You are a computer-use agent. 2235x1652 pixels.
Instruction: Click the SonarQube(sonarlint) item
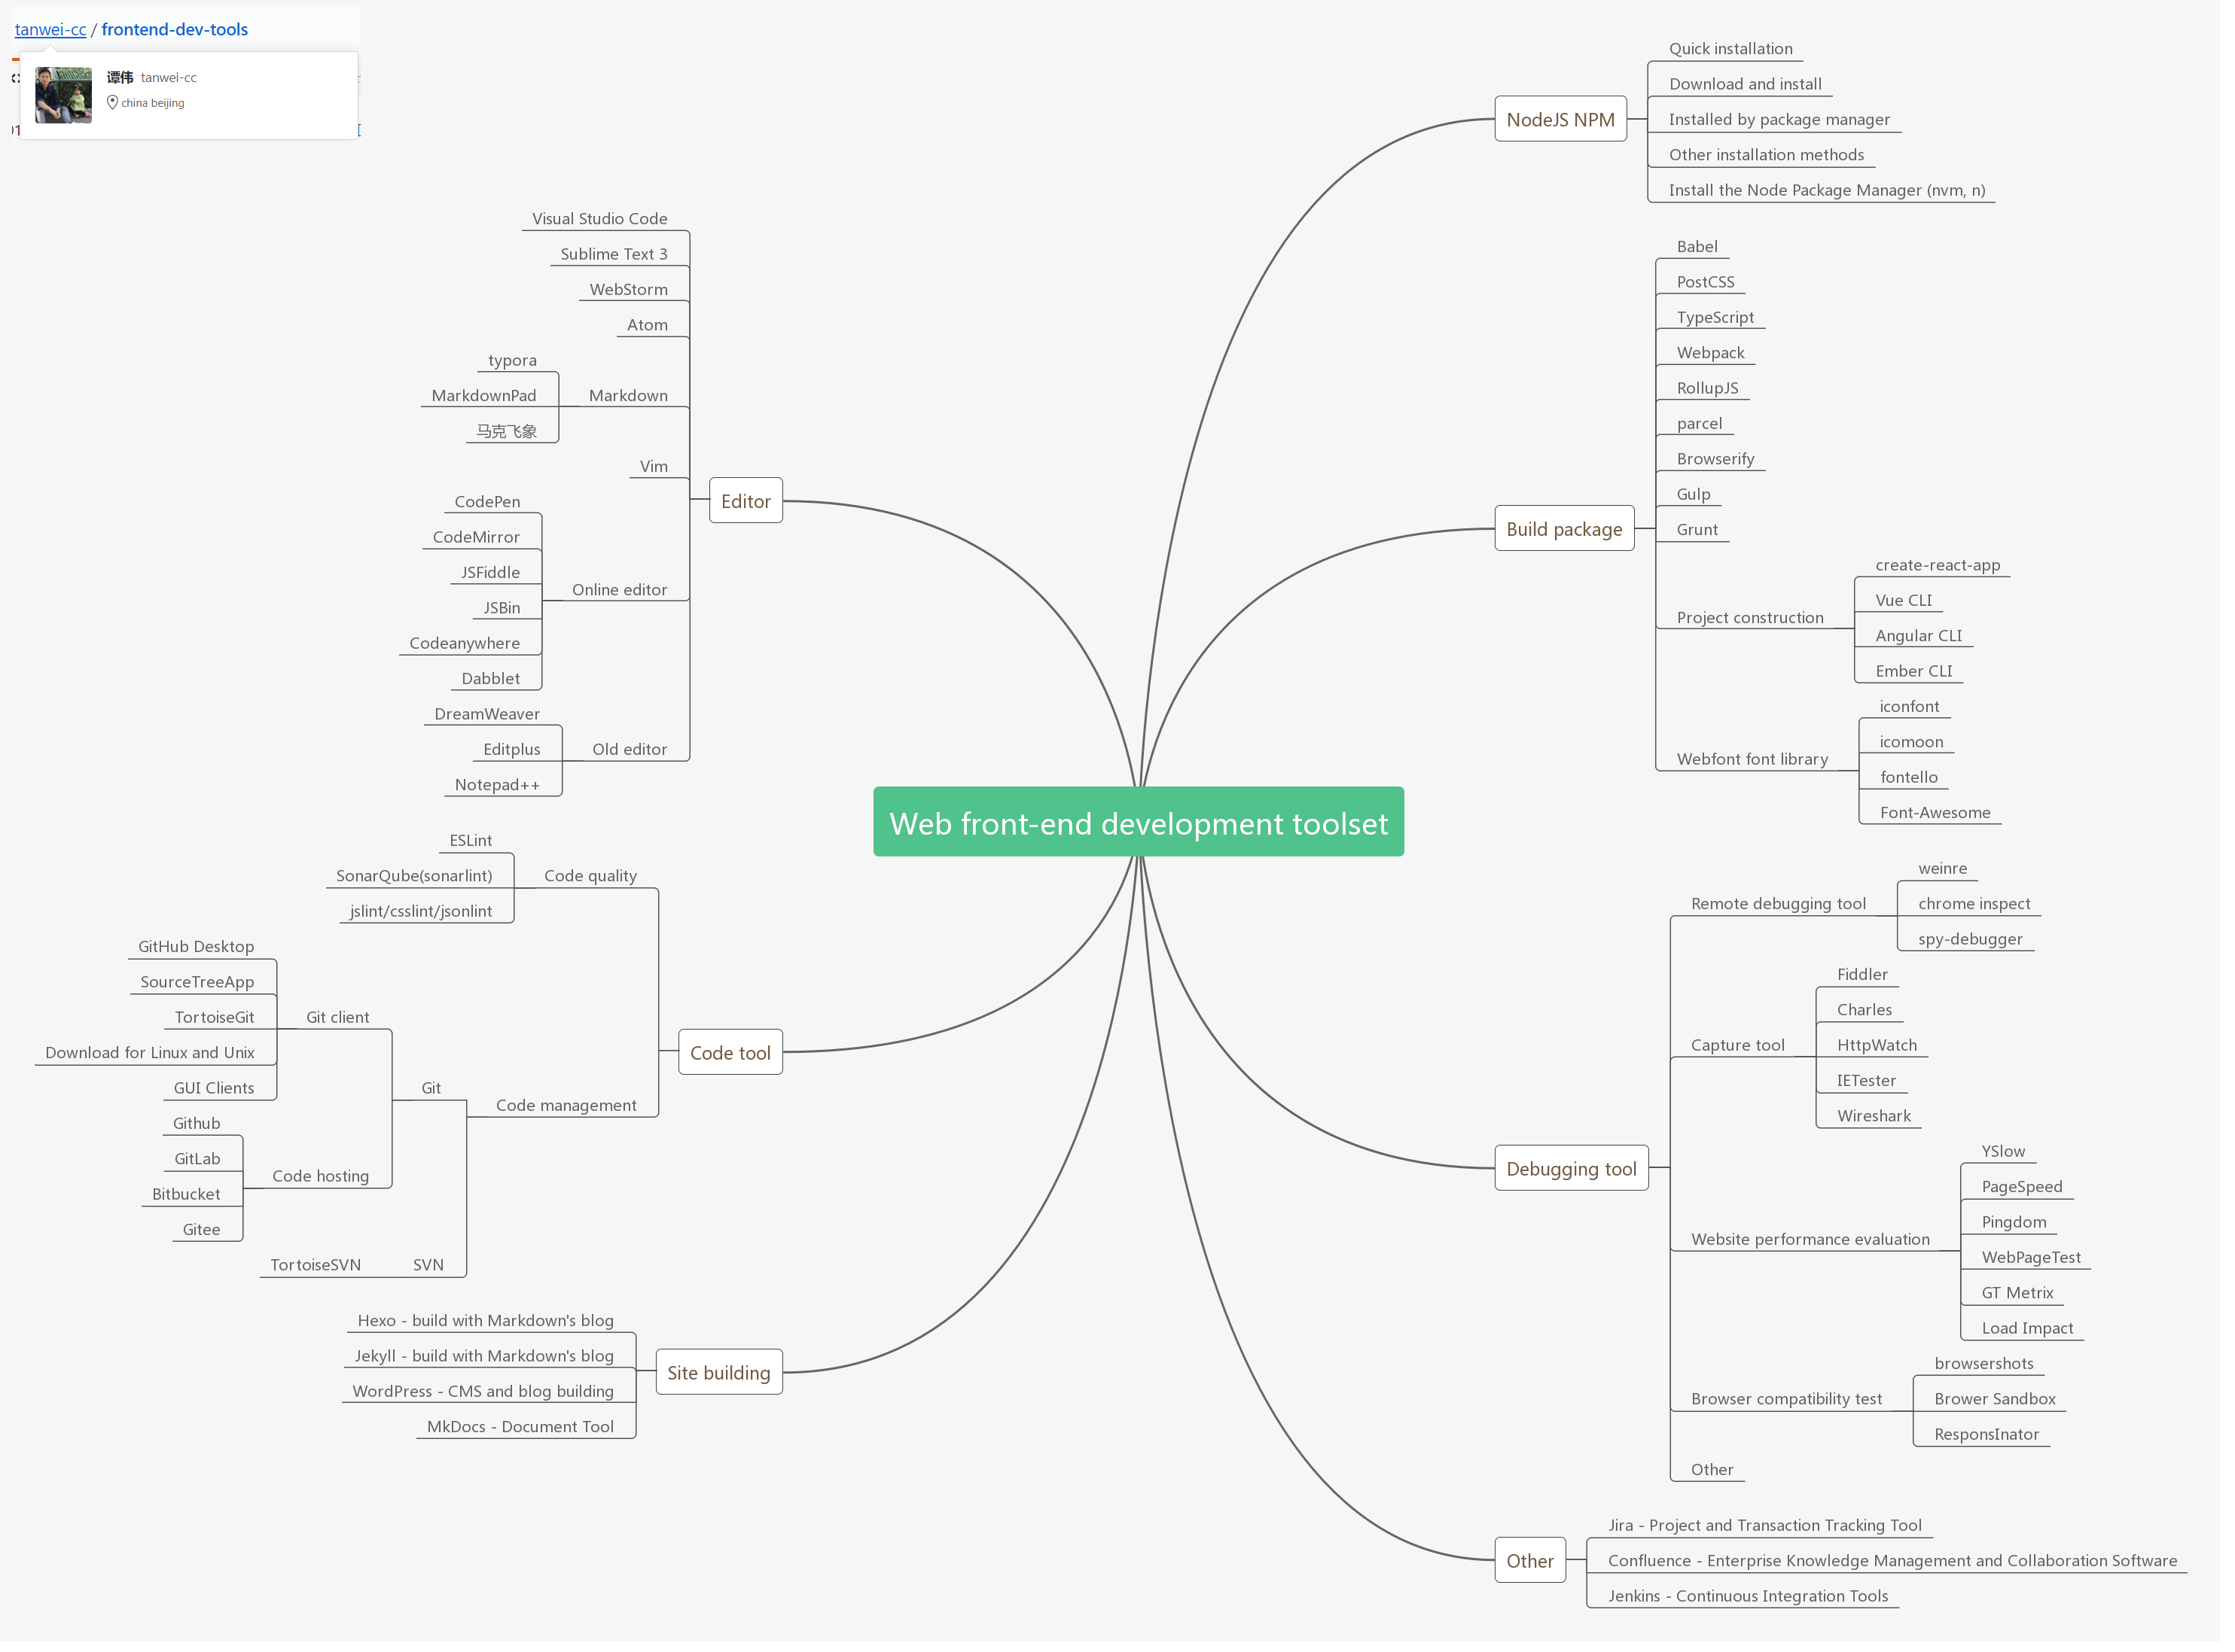[416, 881]
